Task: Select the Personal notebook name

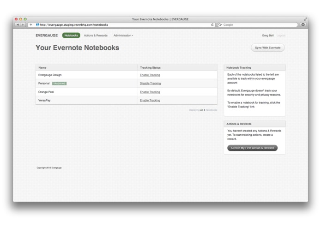Action: (x=44, y=84)
